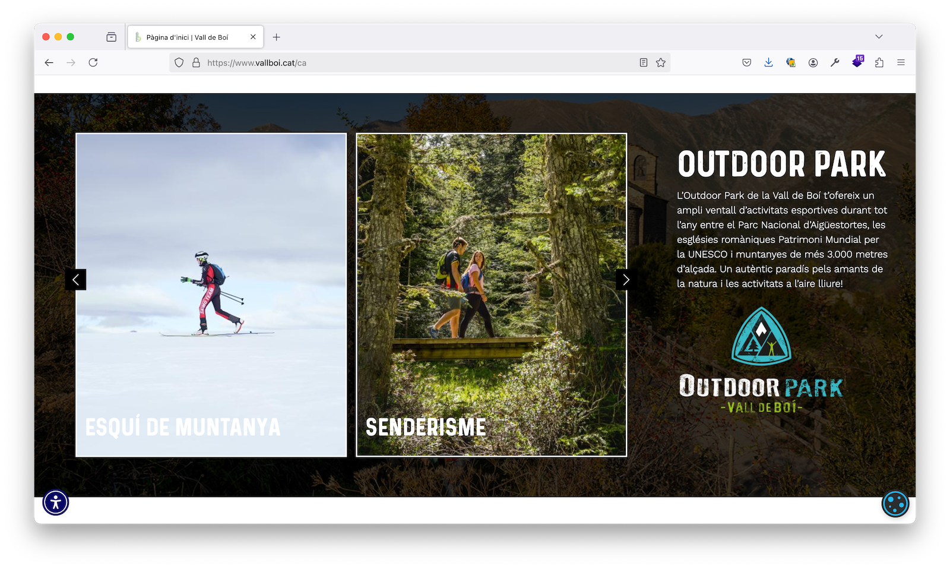View site security padlock information

click(x=196, y=63)
